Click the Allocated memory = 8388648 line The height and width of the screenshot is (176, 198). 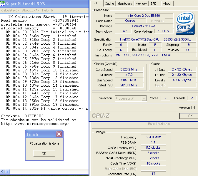click(39, 28)
